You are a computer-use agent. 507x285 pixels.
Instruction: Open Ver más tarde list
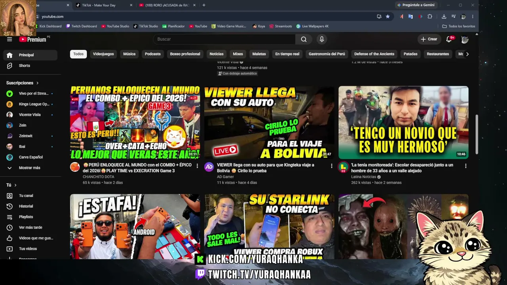pyautogui.click(x=30, y=228)
